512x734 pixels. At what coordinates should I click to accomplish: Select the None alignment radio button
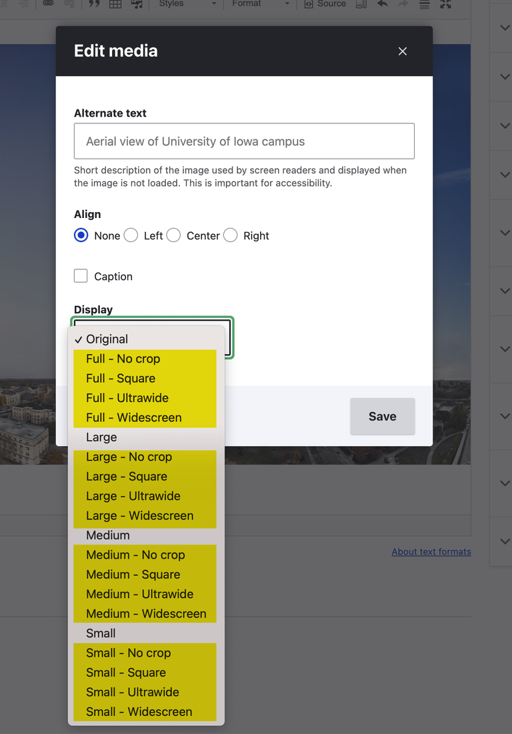pyautogui.click(x=81, y=235)
